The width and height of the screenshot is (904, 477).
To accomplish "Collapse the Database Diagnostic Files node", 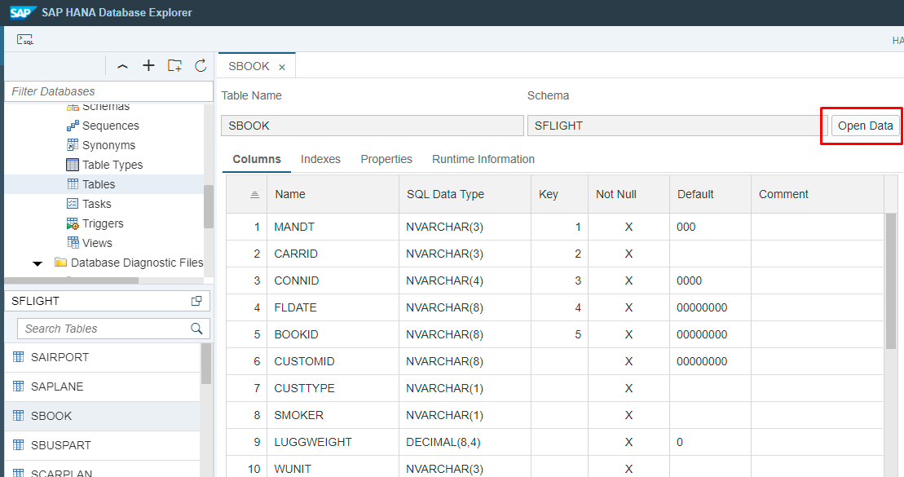I will (x=37, y=263).
